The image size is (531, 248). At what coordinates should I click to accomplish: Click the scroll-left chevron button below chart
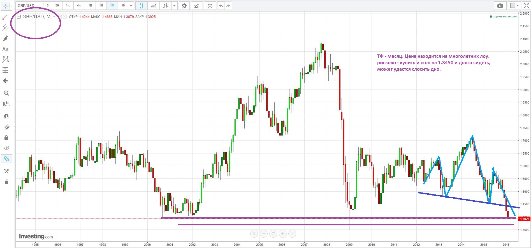tap(254, 234)
